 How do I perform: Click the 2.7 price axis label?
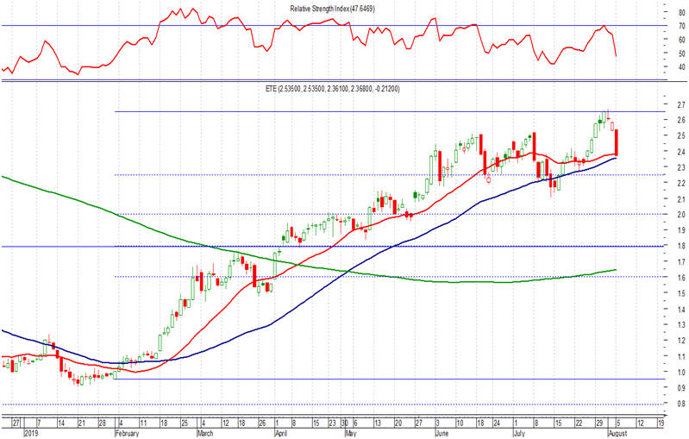(x=681, y=104)
